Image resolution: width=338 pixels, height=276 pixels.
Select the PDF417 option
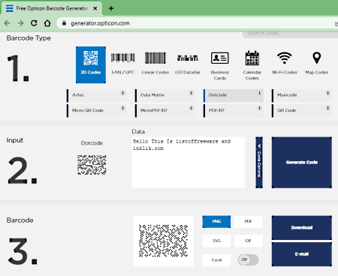pos(234,111)
